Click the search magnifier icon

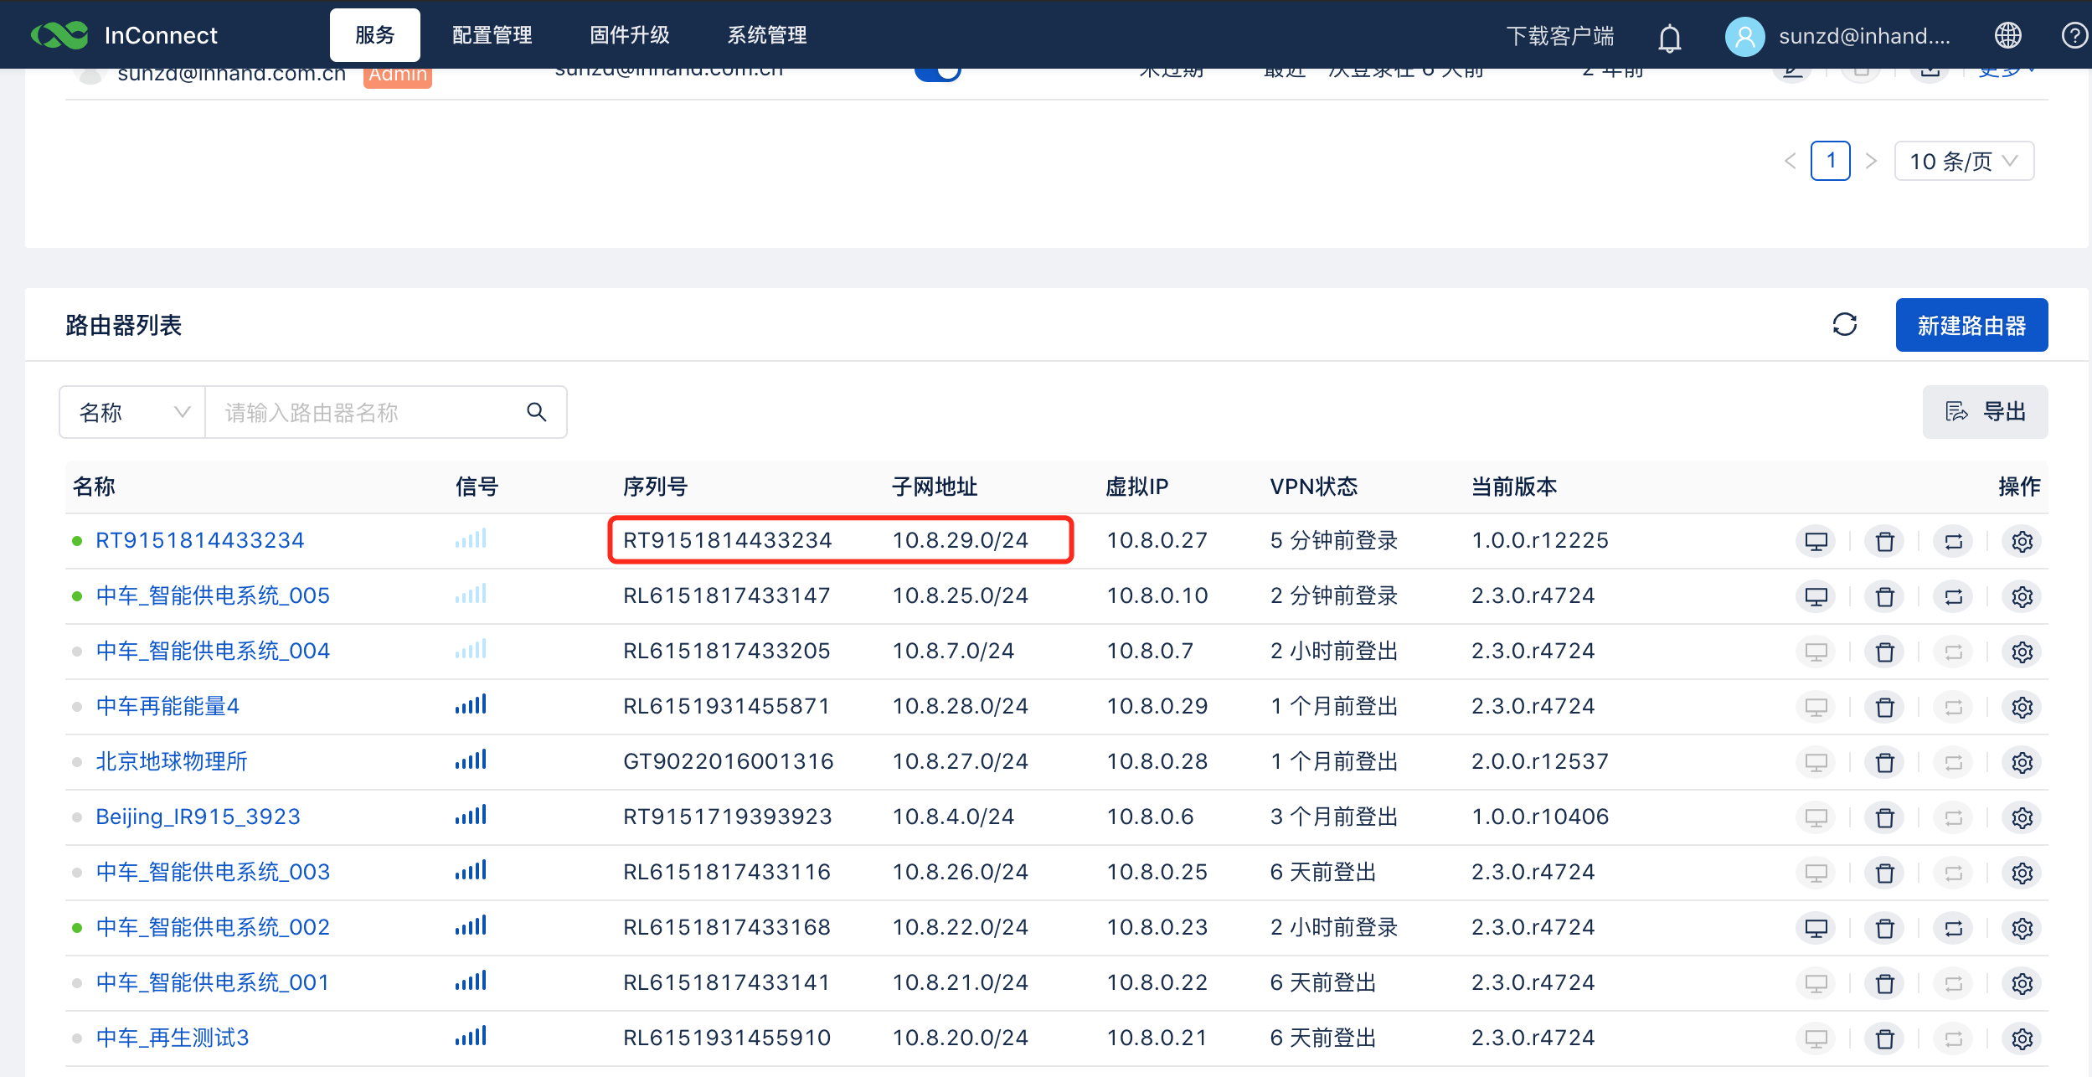(536, 412)
